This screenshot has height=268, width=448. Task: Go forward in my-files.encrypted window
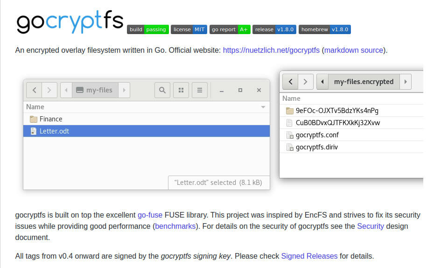[305, 82]
